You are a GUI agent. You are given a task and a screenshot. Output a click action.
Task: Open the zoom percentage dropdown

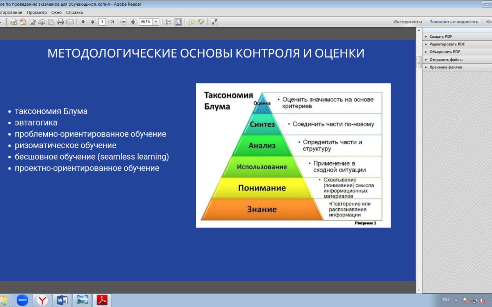[156, 22]
